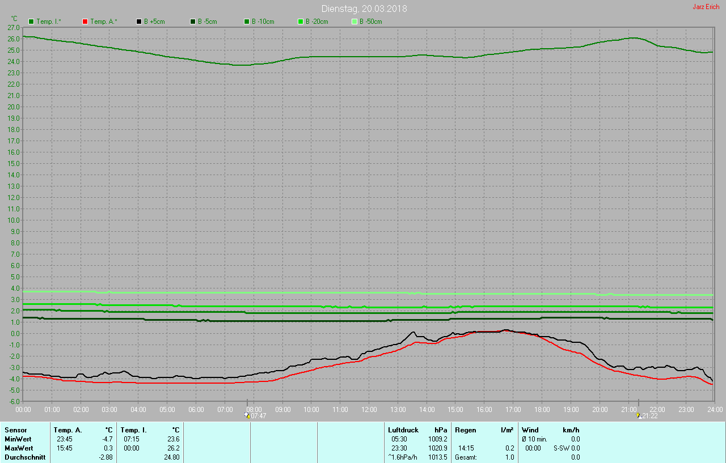Click the Regen maximum value '0.2'

click(x=509, y=448)
